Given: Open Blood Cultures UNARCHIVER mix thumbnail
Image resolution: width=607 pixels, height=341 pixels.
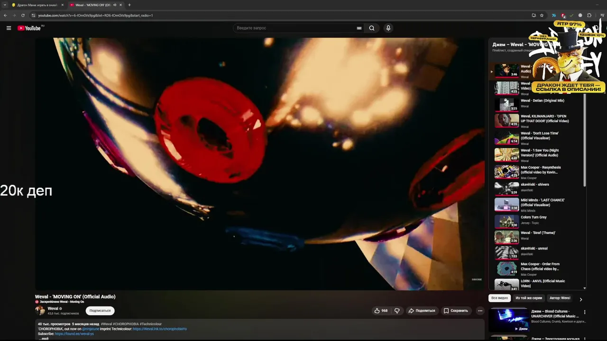Looking at the screenshot, I should [509, 320].
